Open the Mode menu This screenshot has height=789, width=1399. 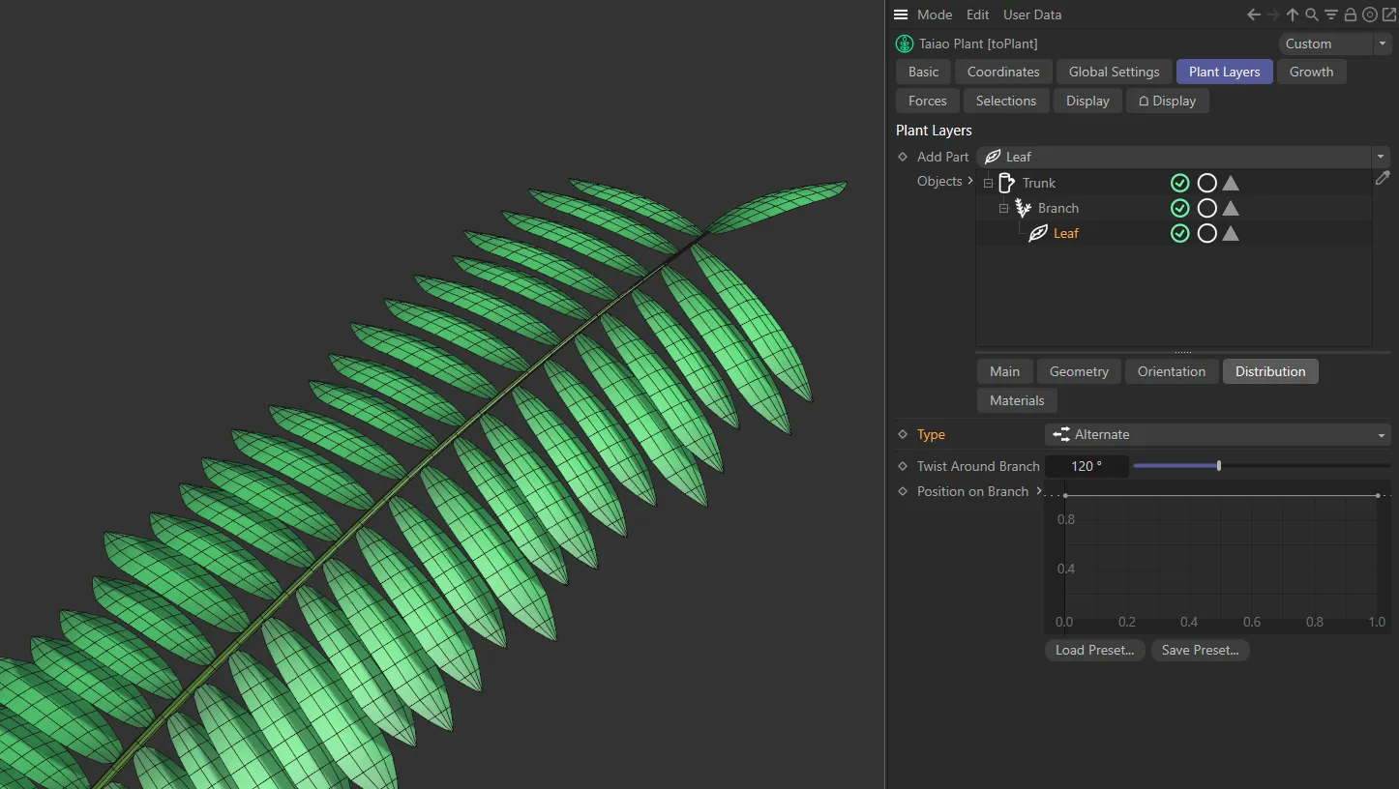(x=935, y=15)
